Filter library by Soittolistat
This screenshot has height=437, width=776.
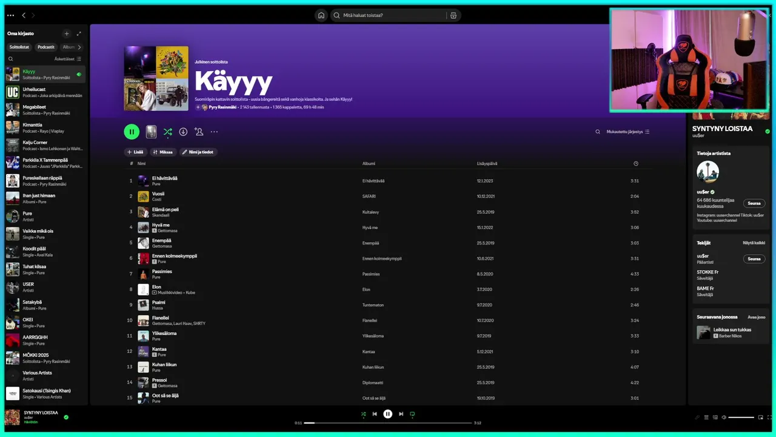point(19,47)
